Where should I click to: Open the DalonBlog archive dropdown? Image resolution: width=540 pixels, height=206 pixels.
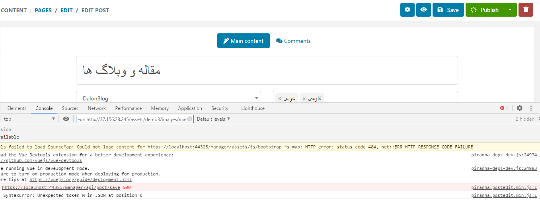click(168, 98)
